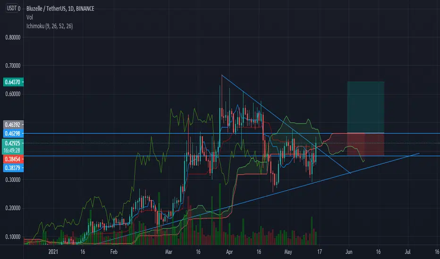440x259 pixels.
Task: Select the 0.38379 blue price label
Action: click(x=13, y=168)
